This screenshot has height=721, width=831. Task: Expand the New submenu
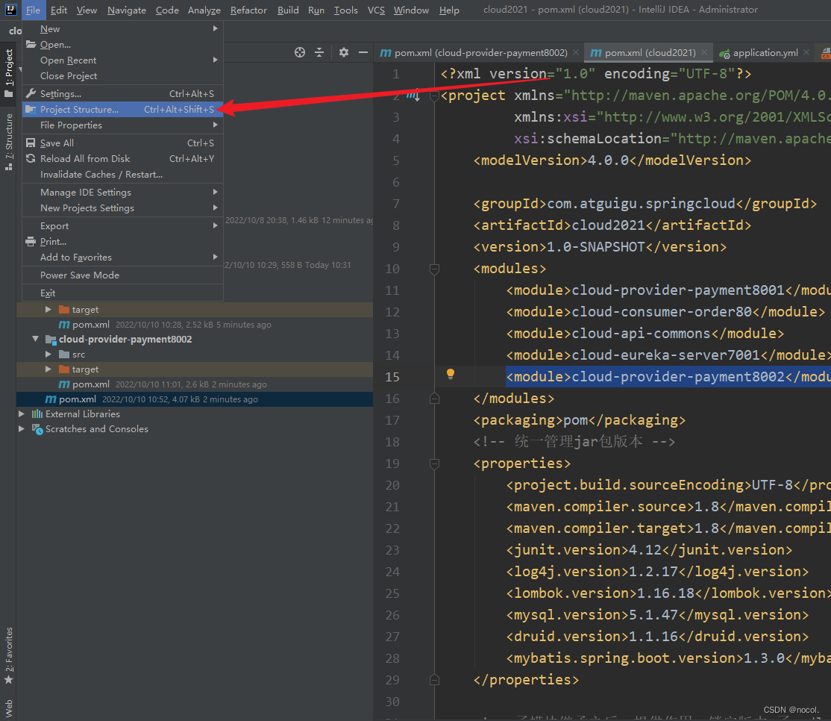122,28
